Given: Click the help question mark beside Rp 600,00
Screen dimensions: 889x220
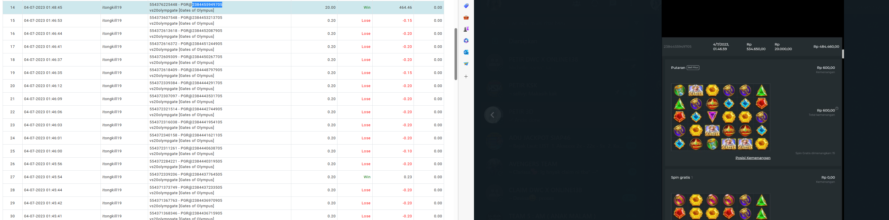Looking at the screenshot, I should pyautogui.click(x=837, y=108).
